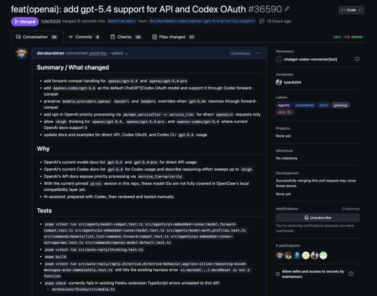Click the diffstat +911 -176 indicator
The width and height of the screenshot is (377, 296).
coord(348,37)
